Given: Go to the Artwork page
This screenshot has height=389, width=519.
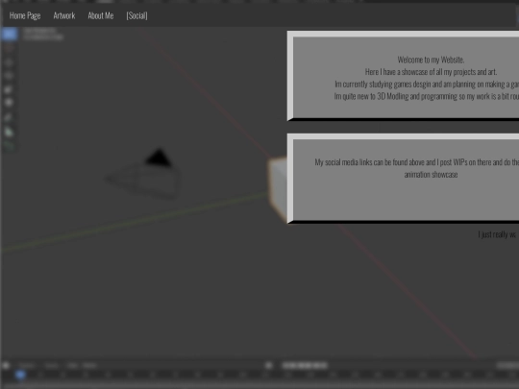Looking at the screenshot, I should 64,15.
